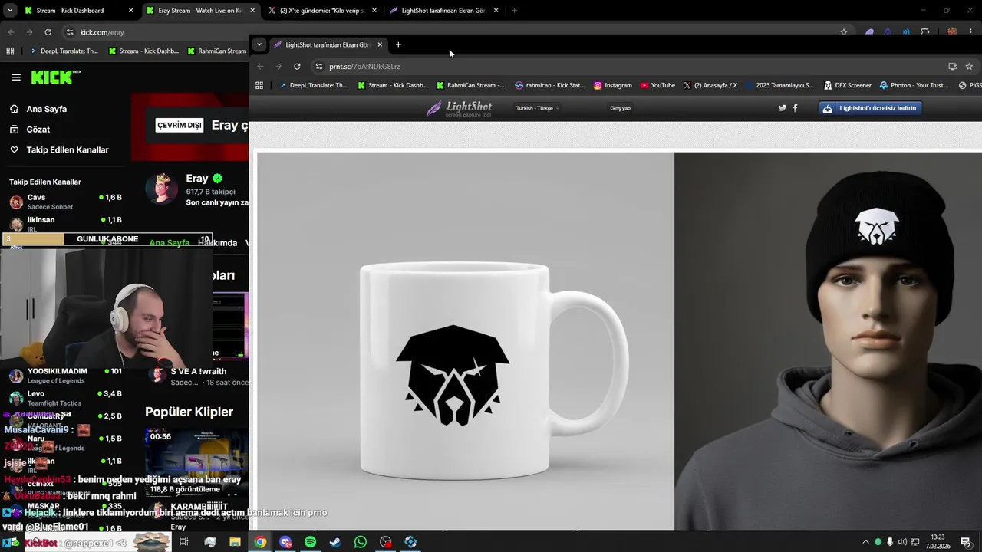Play the 00:56 popular clip thumbnail
Viewport: 982px width, 552px height.
click(x=196, y=464)
